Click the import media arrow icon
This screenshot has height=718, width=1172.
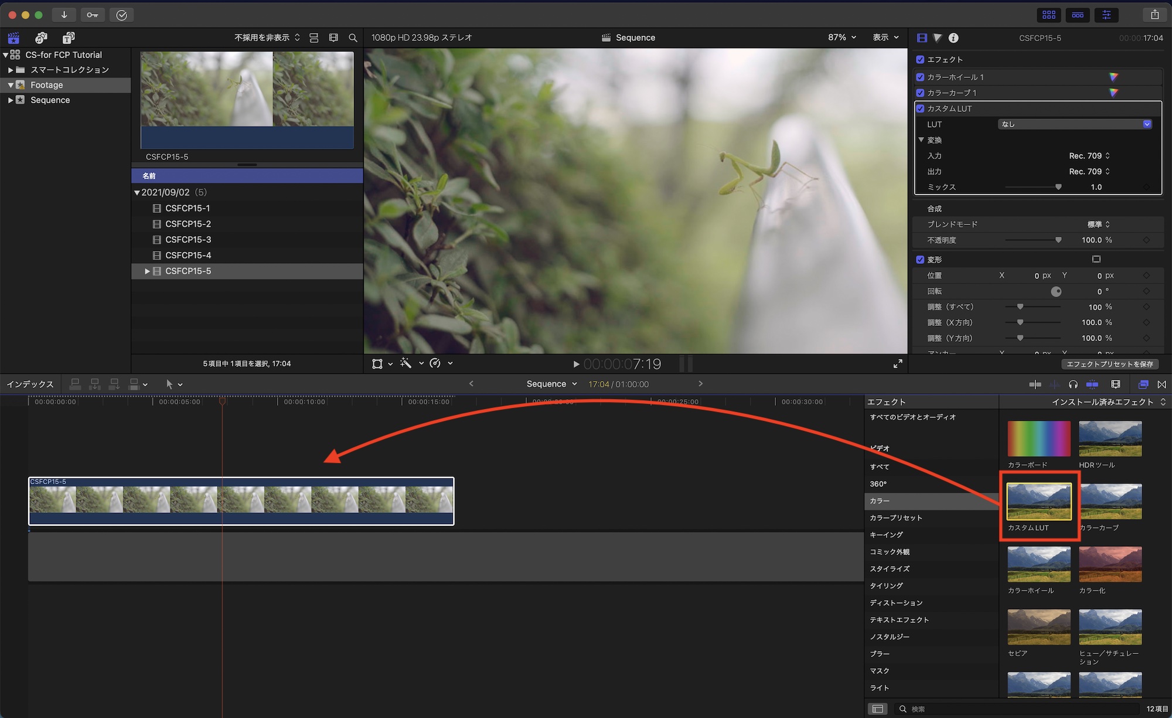(64, 15)
